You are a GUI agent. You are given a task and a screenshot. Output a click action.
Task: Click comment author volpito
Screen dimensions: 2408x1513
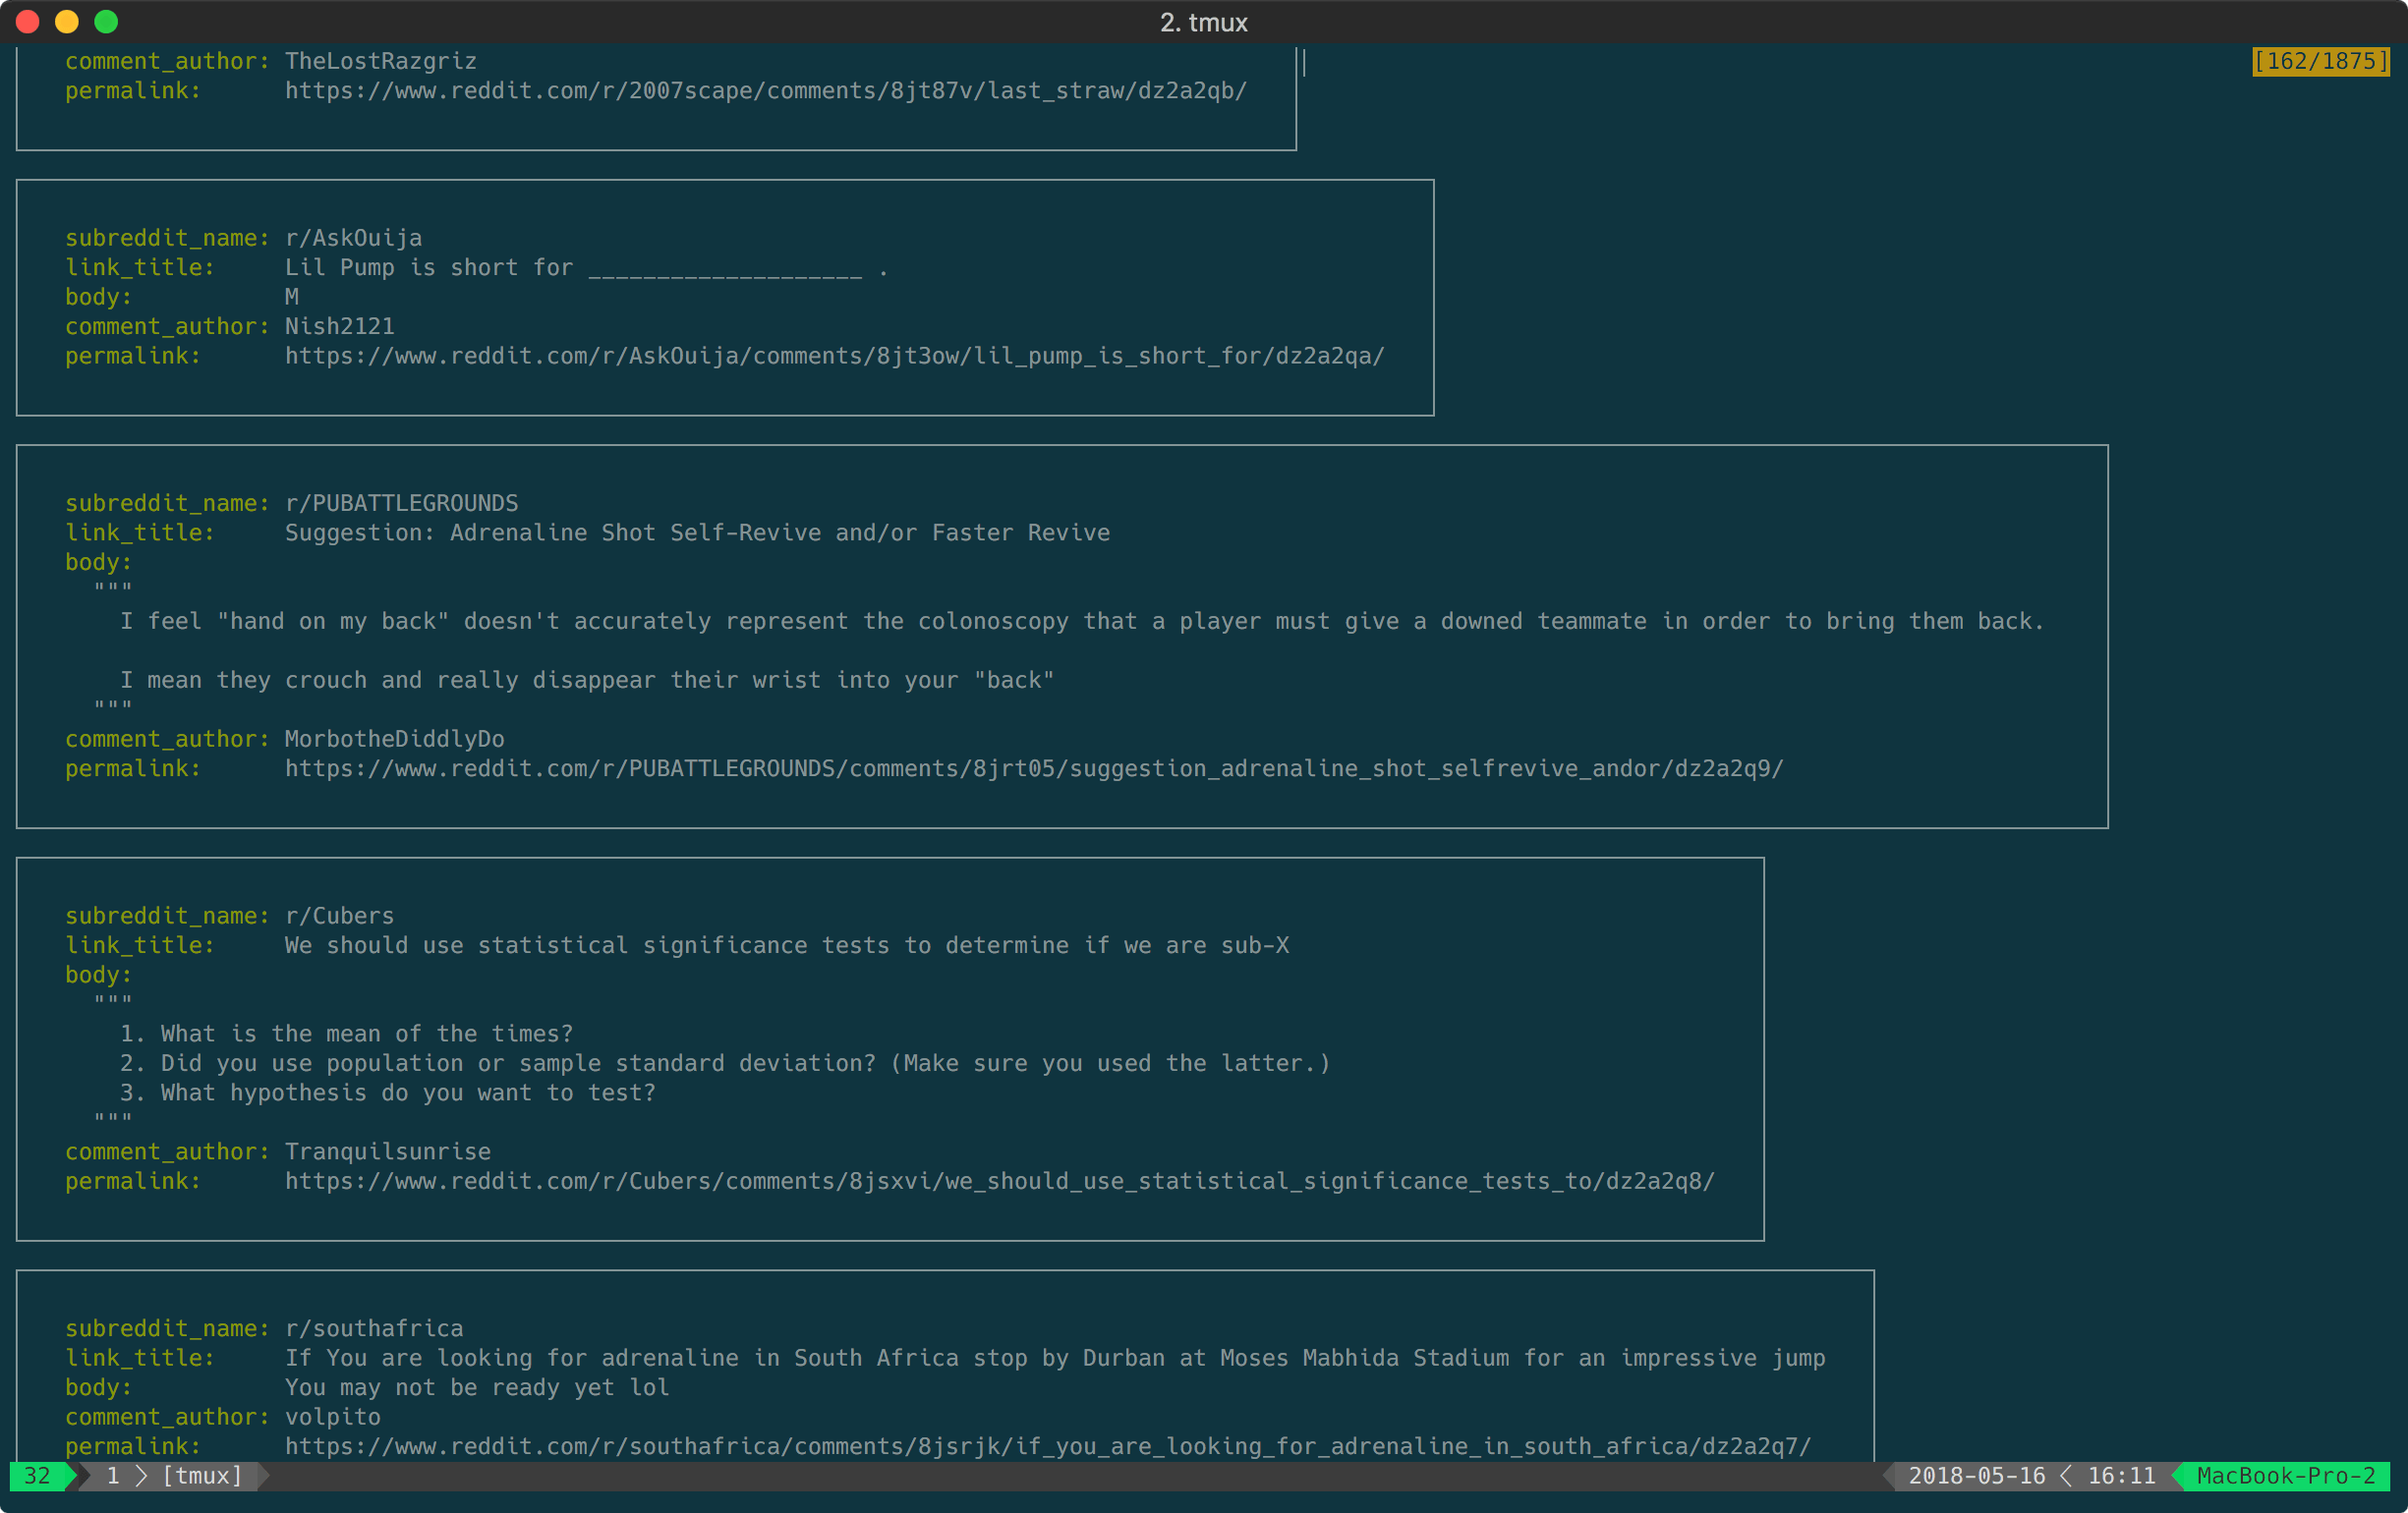[x=333, y=1418]
